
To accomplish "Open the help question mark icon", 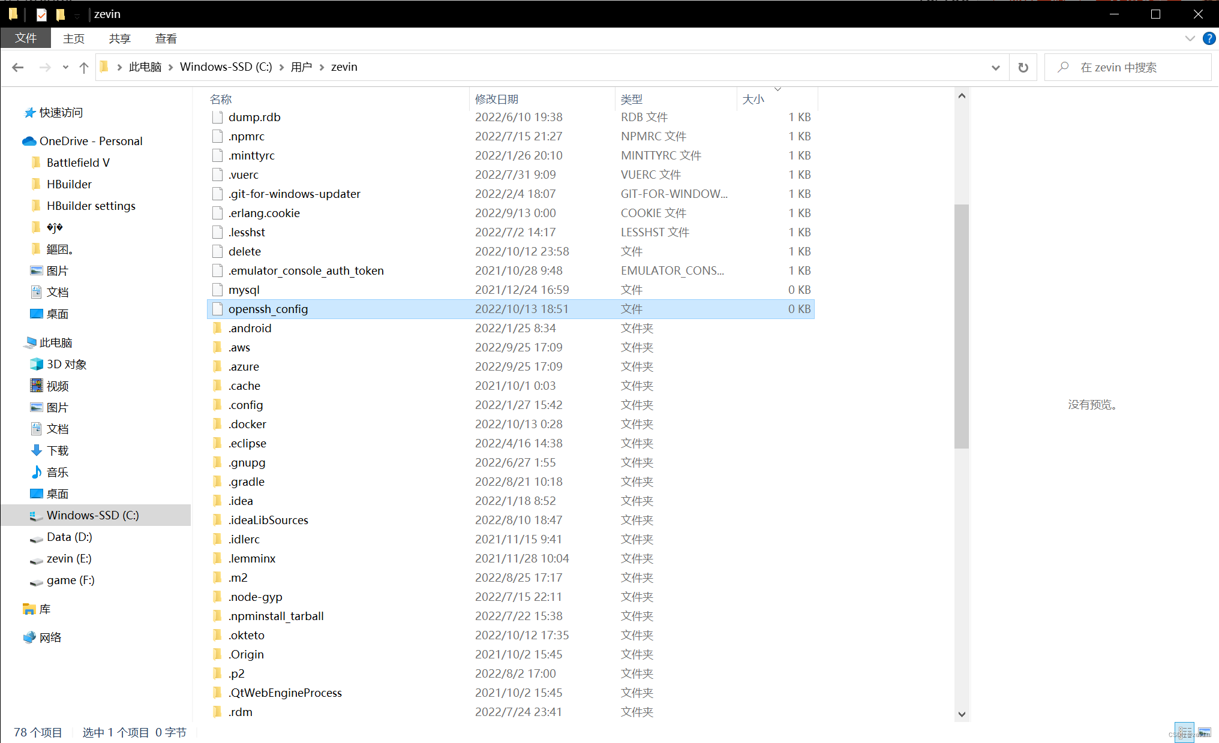I will 1209,38.
